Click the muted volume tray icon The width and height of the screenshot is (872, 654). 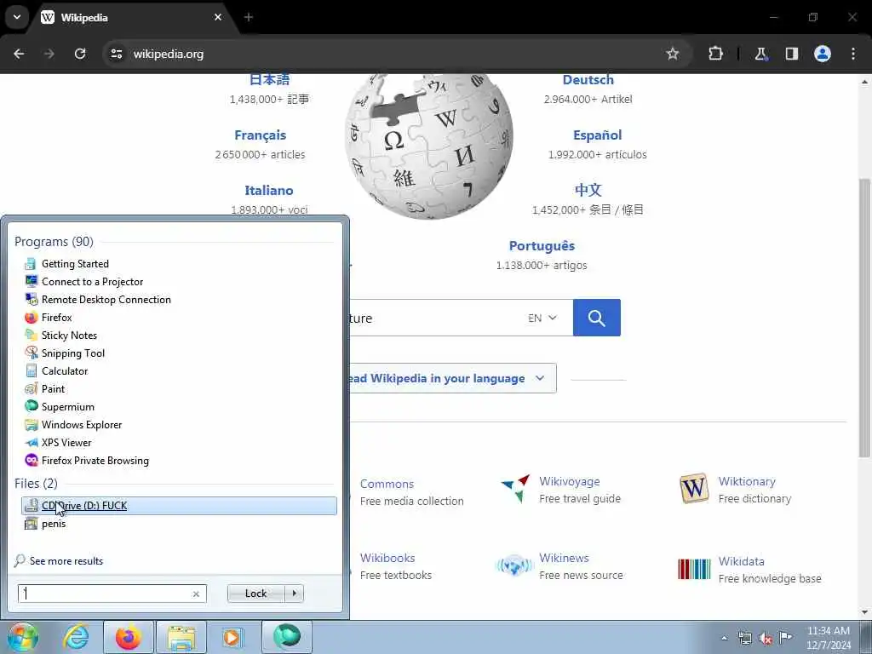766,639
